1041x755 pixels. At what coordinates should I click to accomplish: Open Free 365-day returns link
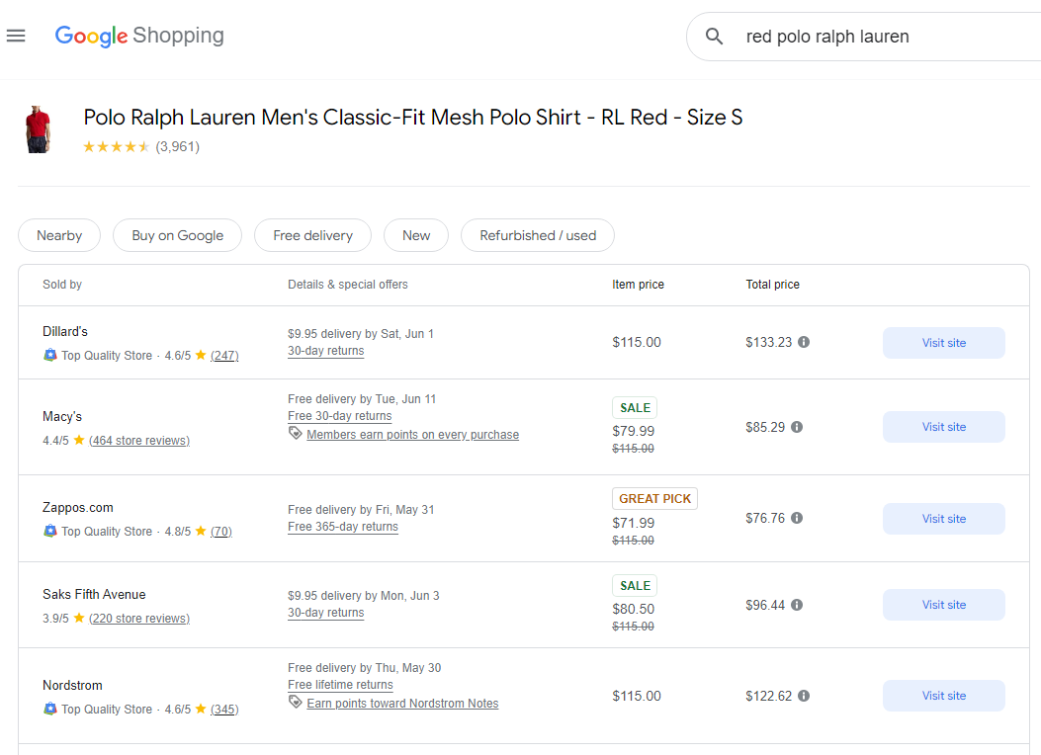pos(343,527)
